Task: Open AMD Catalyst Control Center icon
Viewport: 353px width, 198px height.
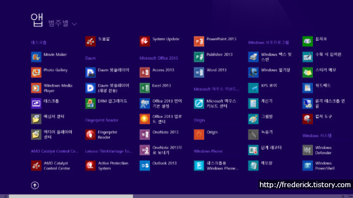Action: coord(36,165)
